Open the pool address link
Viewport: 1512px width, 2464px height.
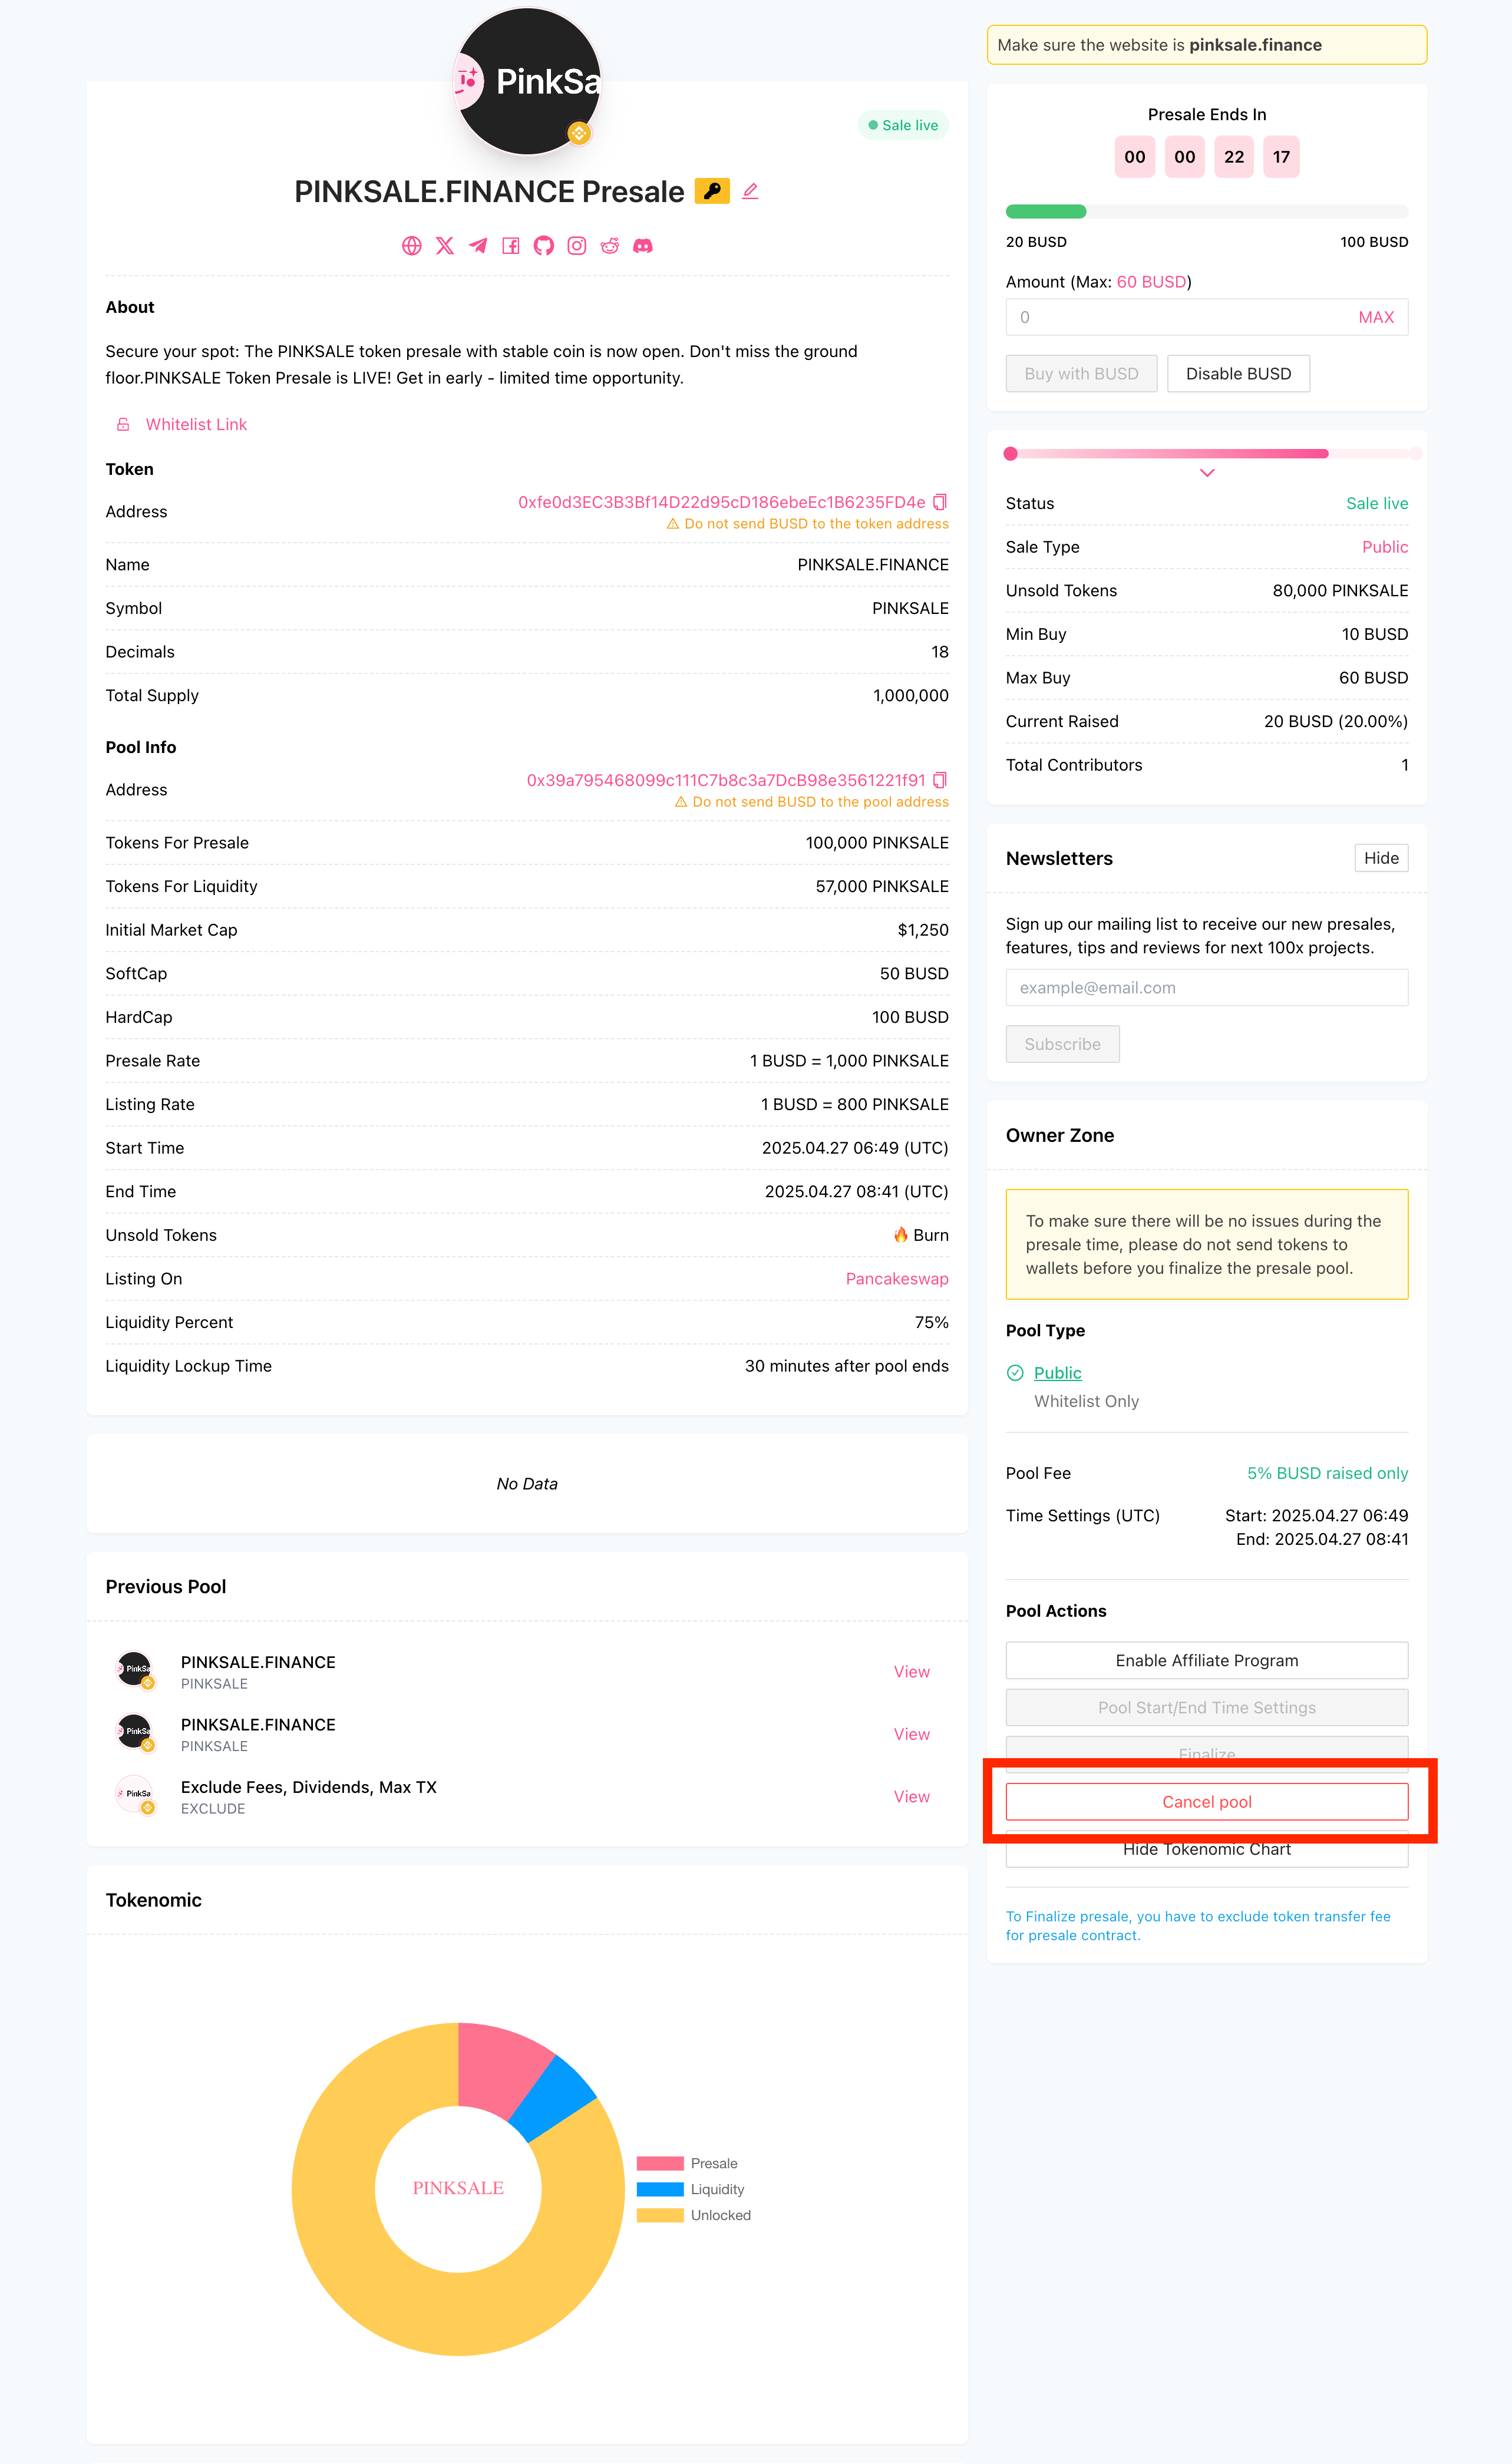point(726,780)
